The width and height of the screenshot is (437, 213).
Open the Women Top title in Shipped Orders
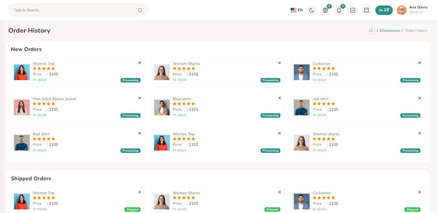(44, 193)
